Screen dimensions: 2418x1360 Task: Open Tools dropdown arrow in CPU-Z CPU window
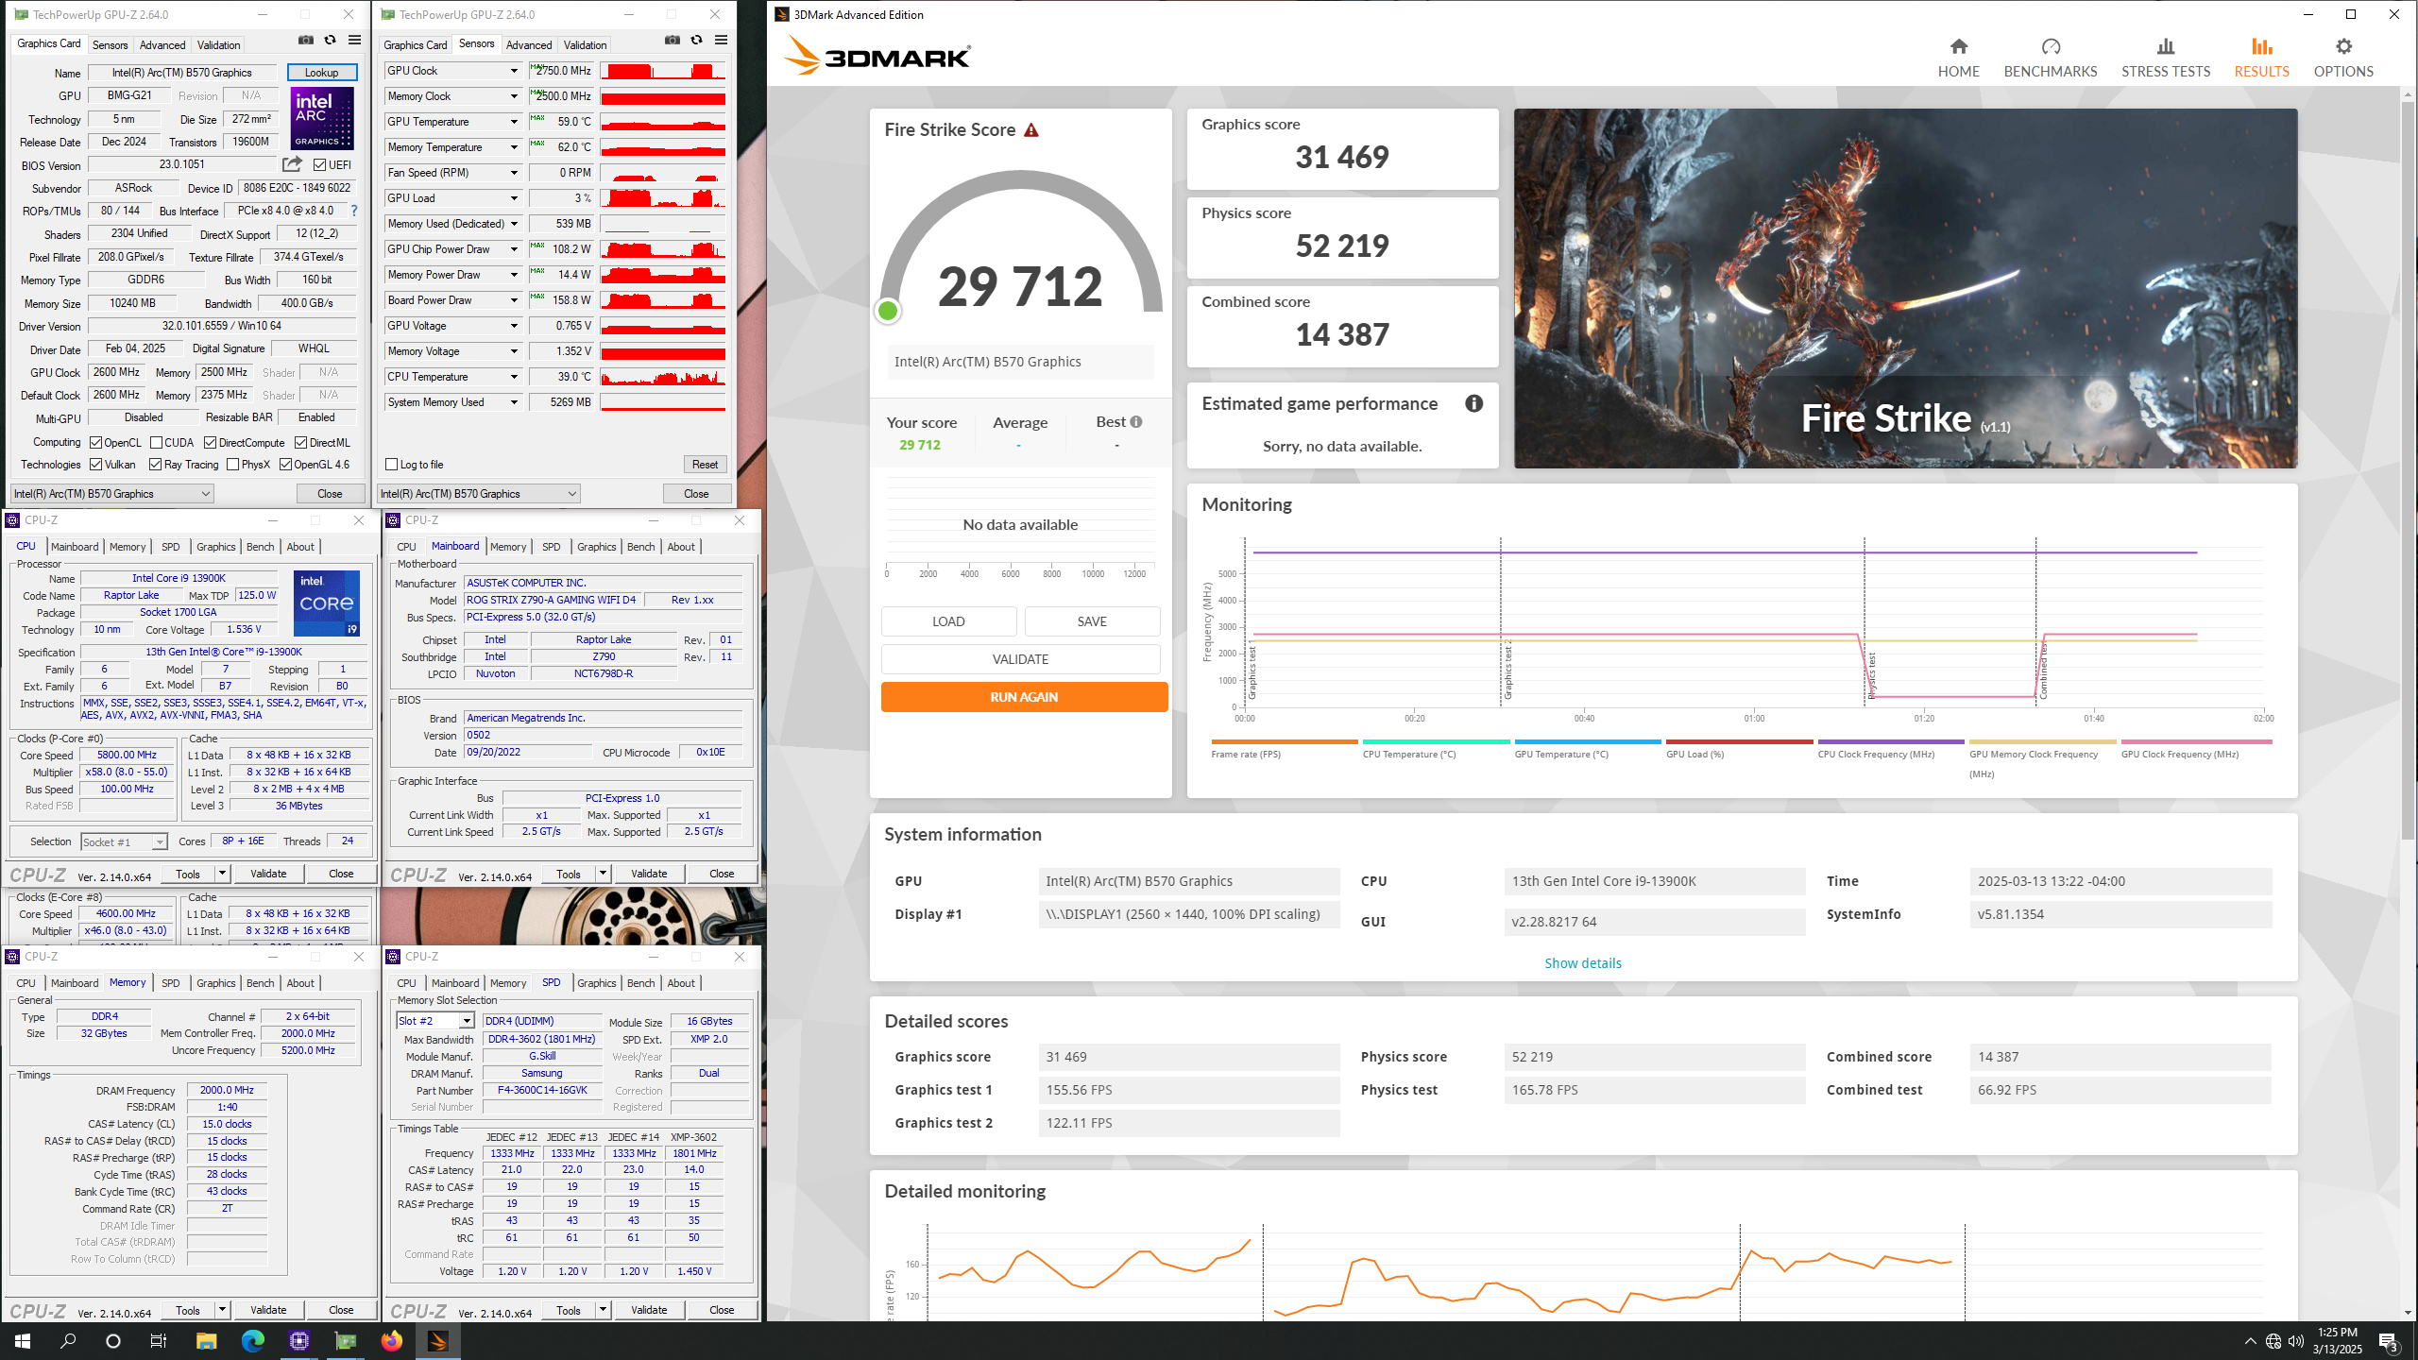tap(222, 874)
